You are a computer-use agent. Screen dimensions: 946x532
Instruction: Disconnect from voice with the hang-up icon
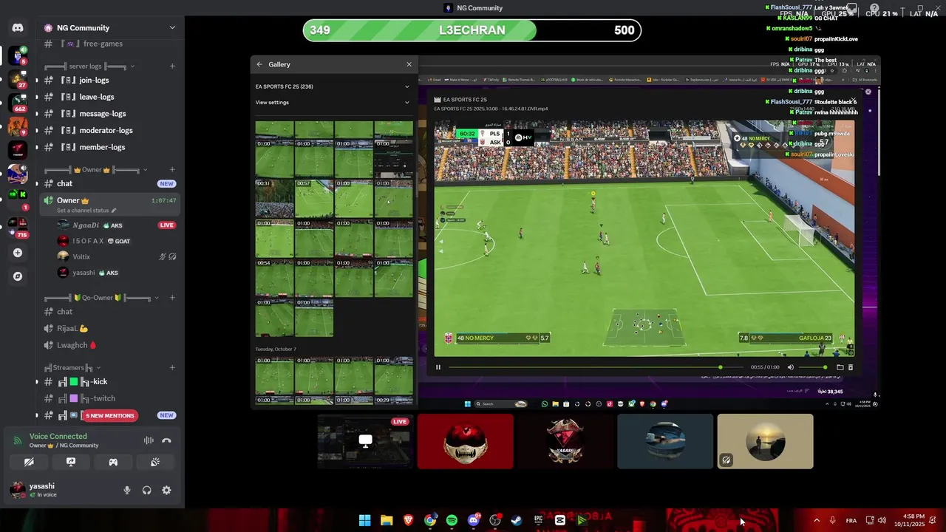point(166,440)
